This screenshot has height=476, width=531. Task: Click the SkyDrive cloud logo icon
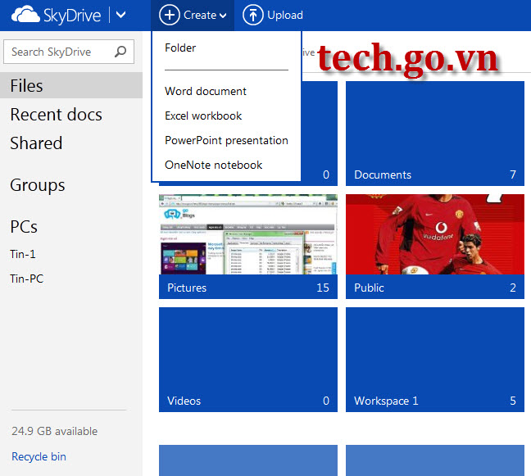point(25,15)
